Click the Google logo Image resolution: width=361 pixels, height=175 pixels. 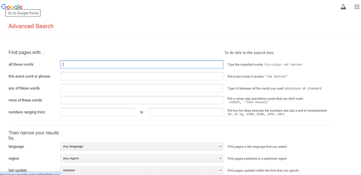[x=12, y=6]
